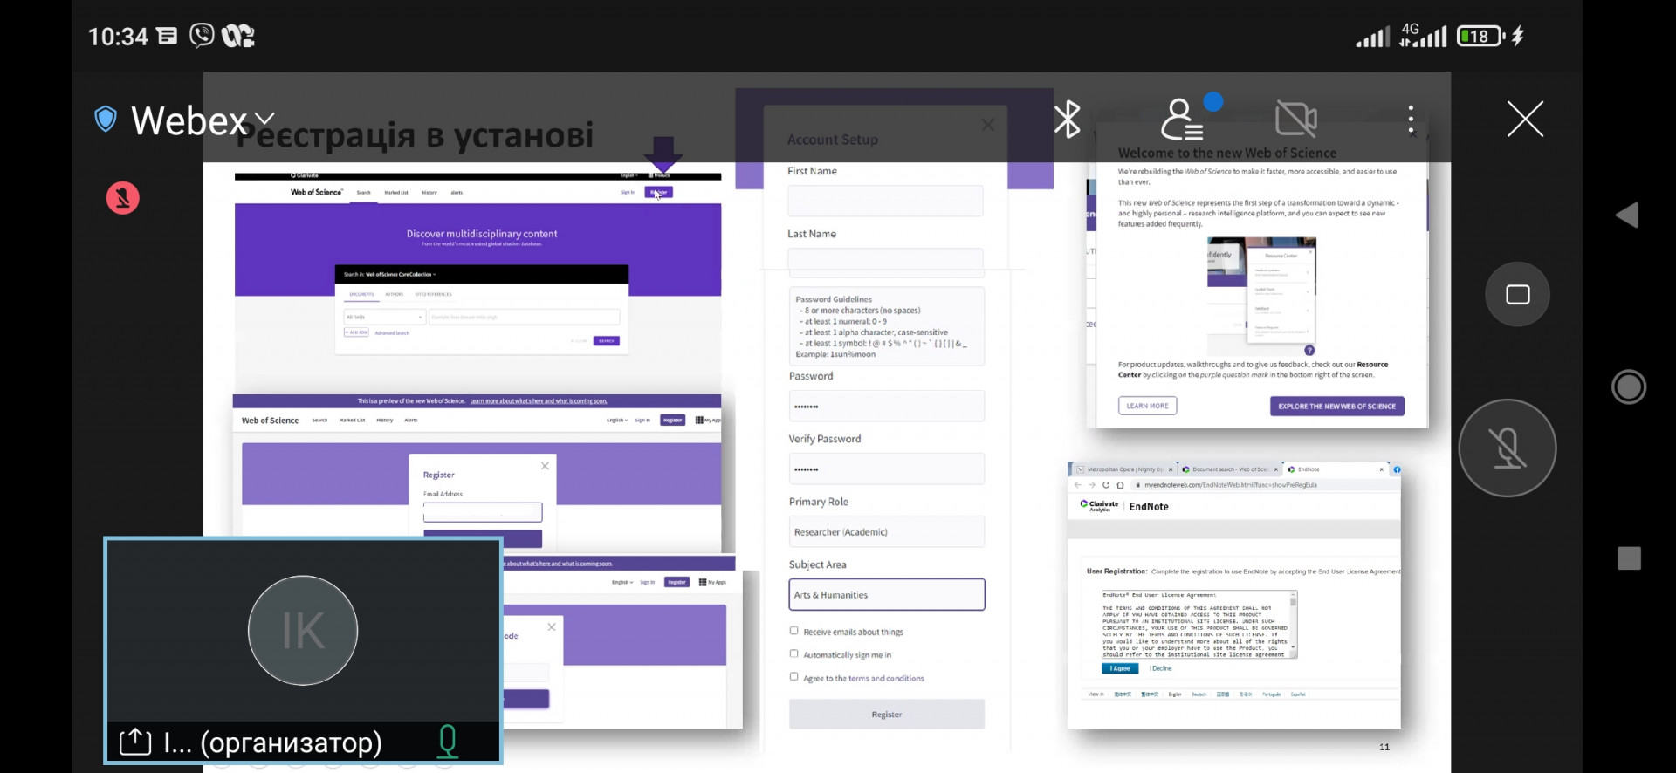Click the Last Name field in shared slide
The height and width of the screenshot is (773, 1676).
(885, 261)
